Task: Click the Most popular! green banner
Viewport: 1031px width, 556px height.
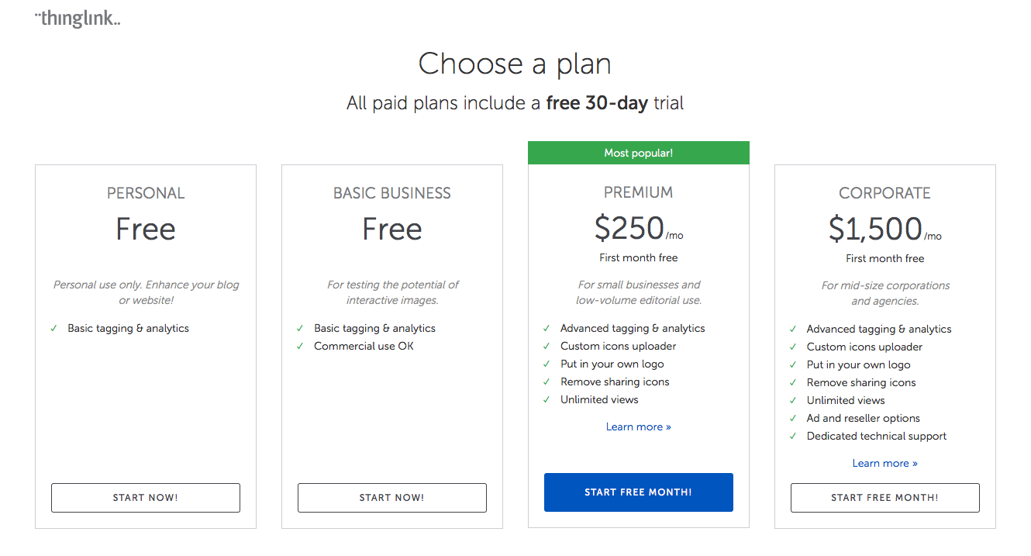Action: (x=639, y=153)
